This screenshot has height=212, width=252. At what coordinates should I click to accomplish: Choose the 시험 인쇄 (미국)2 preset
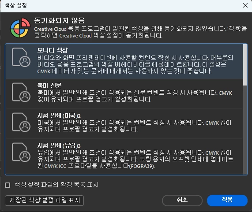(124, 124)
